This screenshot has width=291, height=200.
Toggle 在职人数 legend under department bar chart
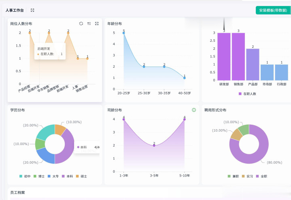(x=247, y=94)
